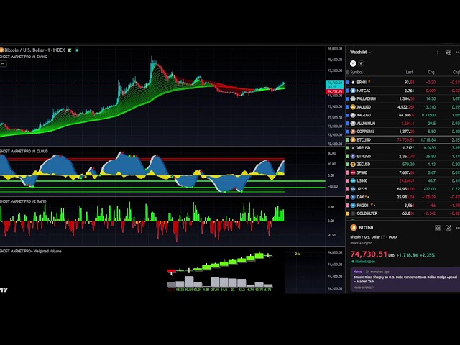Click pink flag beside SP500
Viewport: 460px width, 345px height.
pos(348,172)
